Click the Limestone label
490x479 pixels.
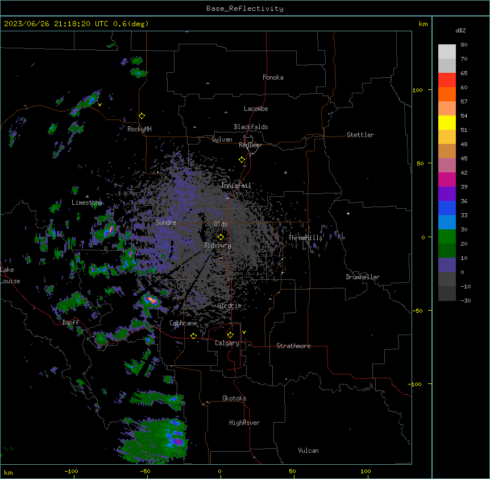point(87,203)
